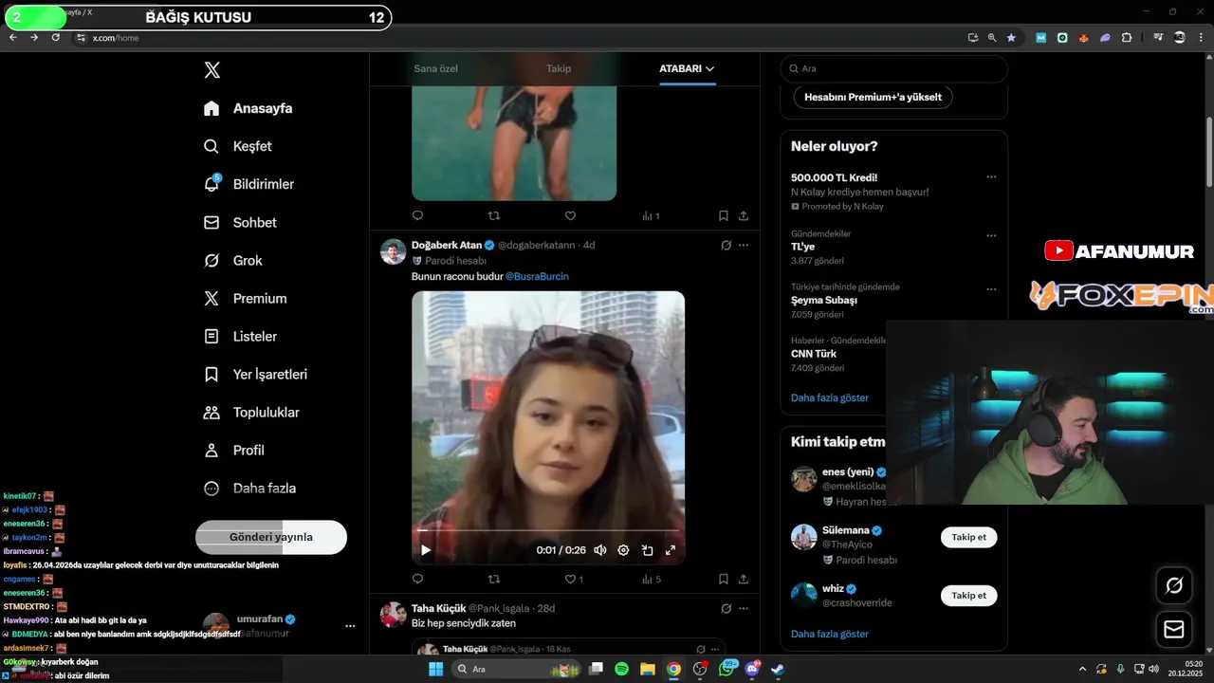Open ATABARI tab dropdown
Viewport: 1214px width, 683px height.
point(687,68)
